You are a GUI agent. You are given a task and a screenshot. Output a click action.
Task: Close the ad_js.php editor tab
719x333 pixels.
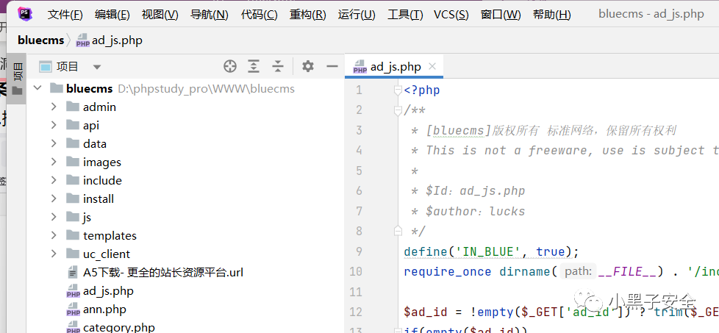(x=432, y=67)
